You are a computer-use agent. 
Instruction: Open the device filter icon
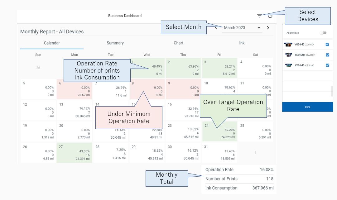[x=259, y=16]
